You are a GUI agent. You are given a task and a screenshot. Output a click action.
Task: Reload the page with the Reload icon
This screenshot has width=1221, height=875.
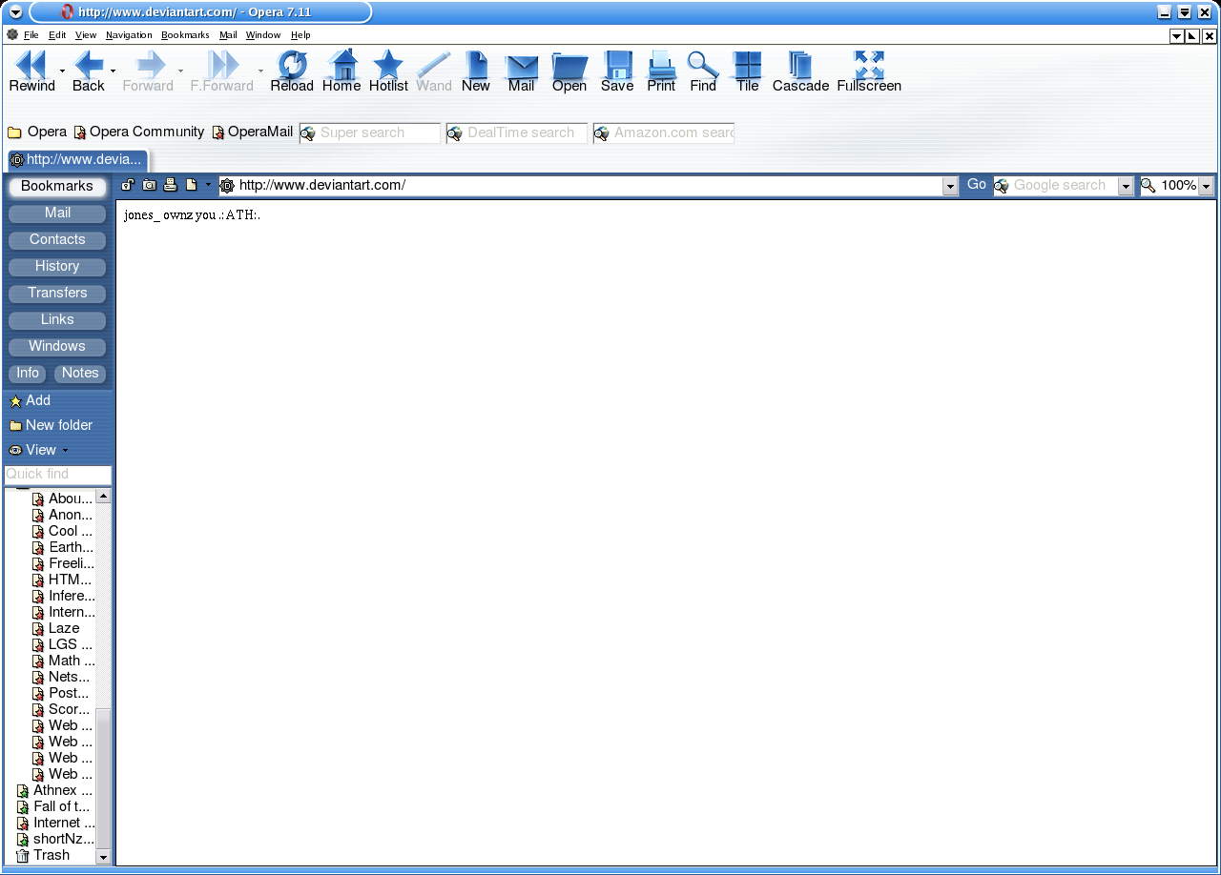click(x=292, y=65)
